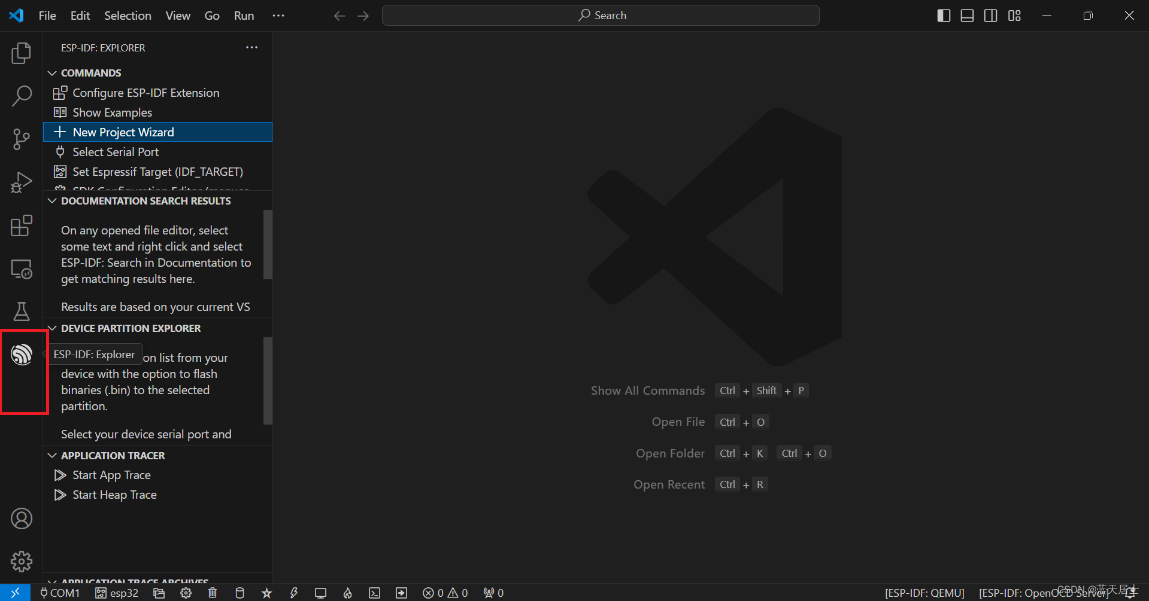Open the Accounts menu icon
The image size is (1149, 601).
(22, 518)
